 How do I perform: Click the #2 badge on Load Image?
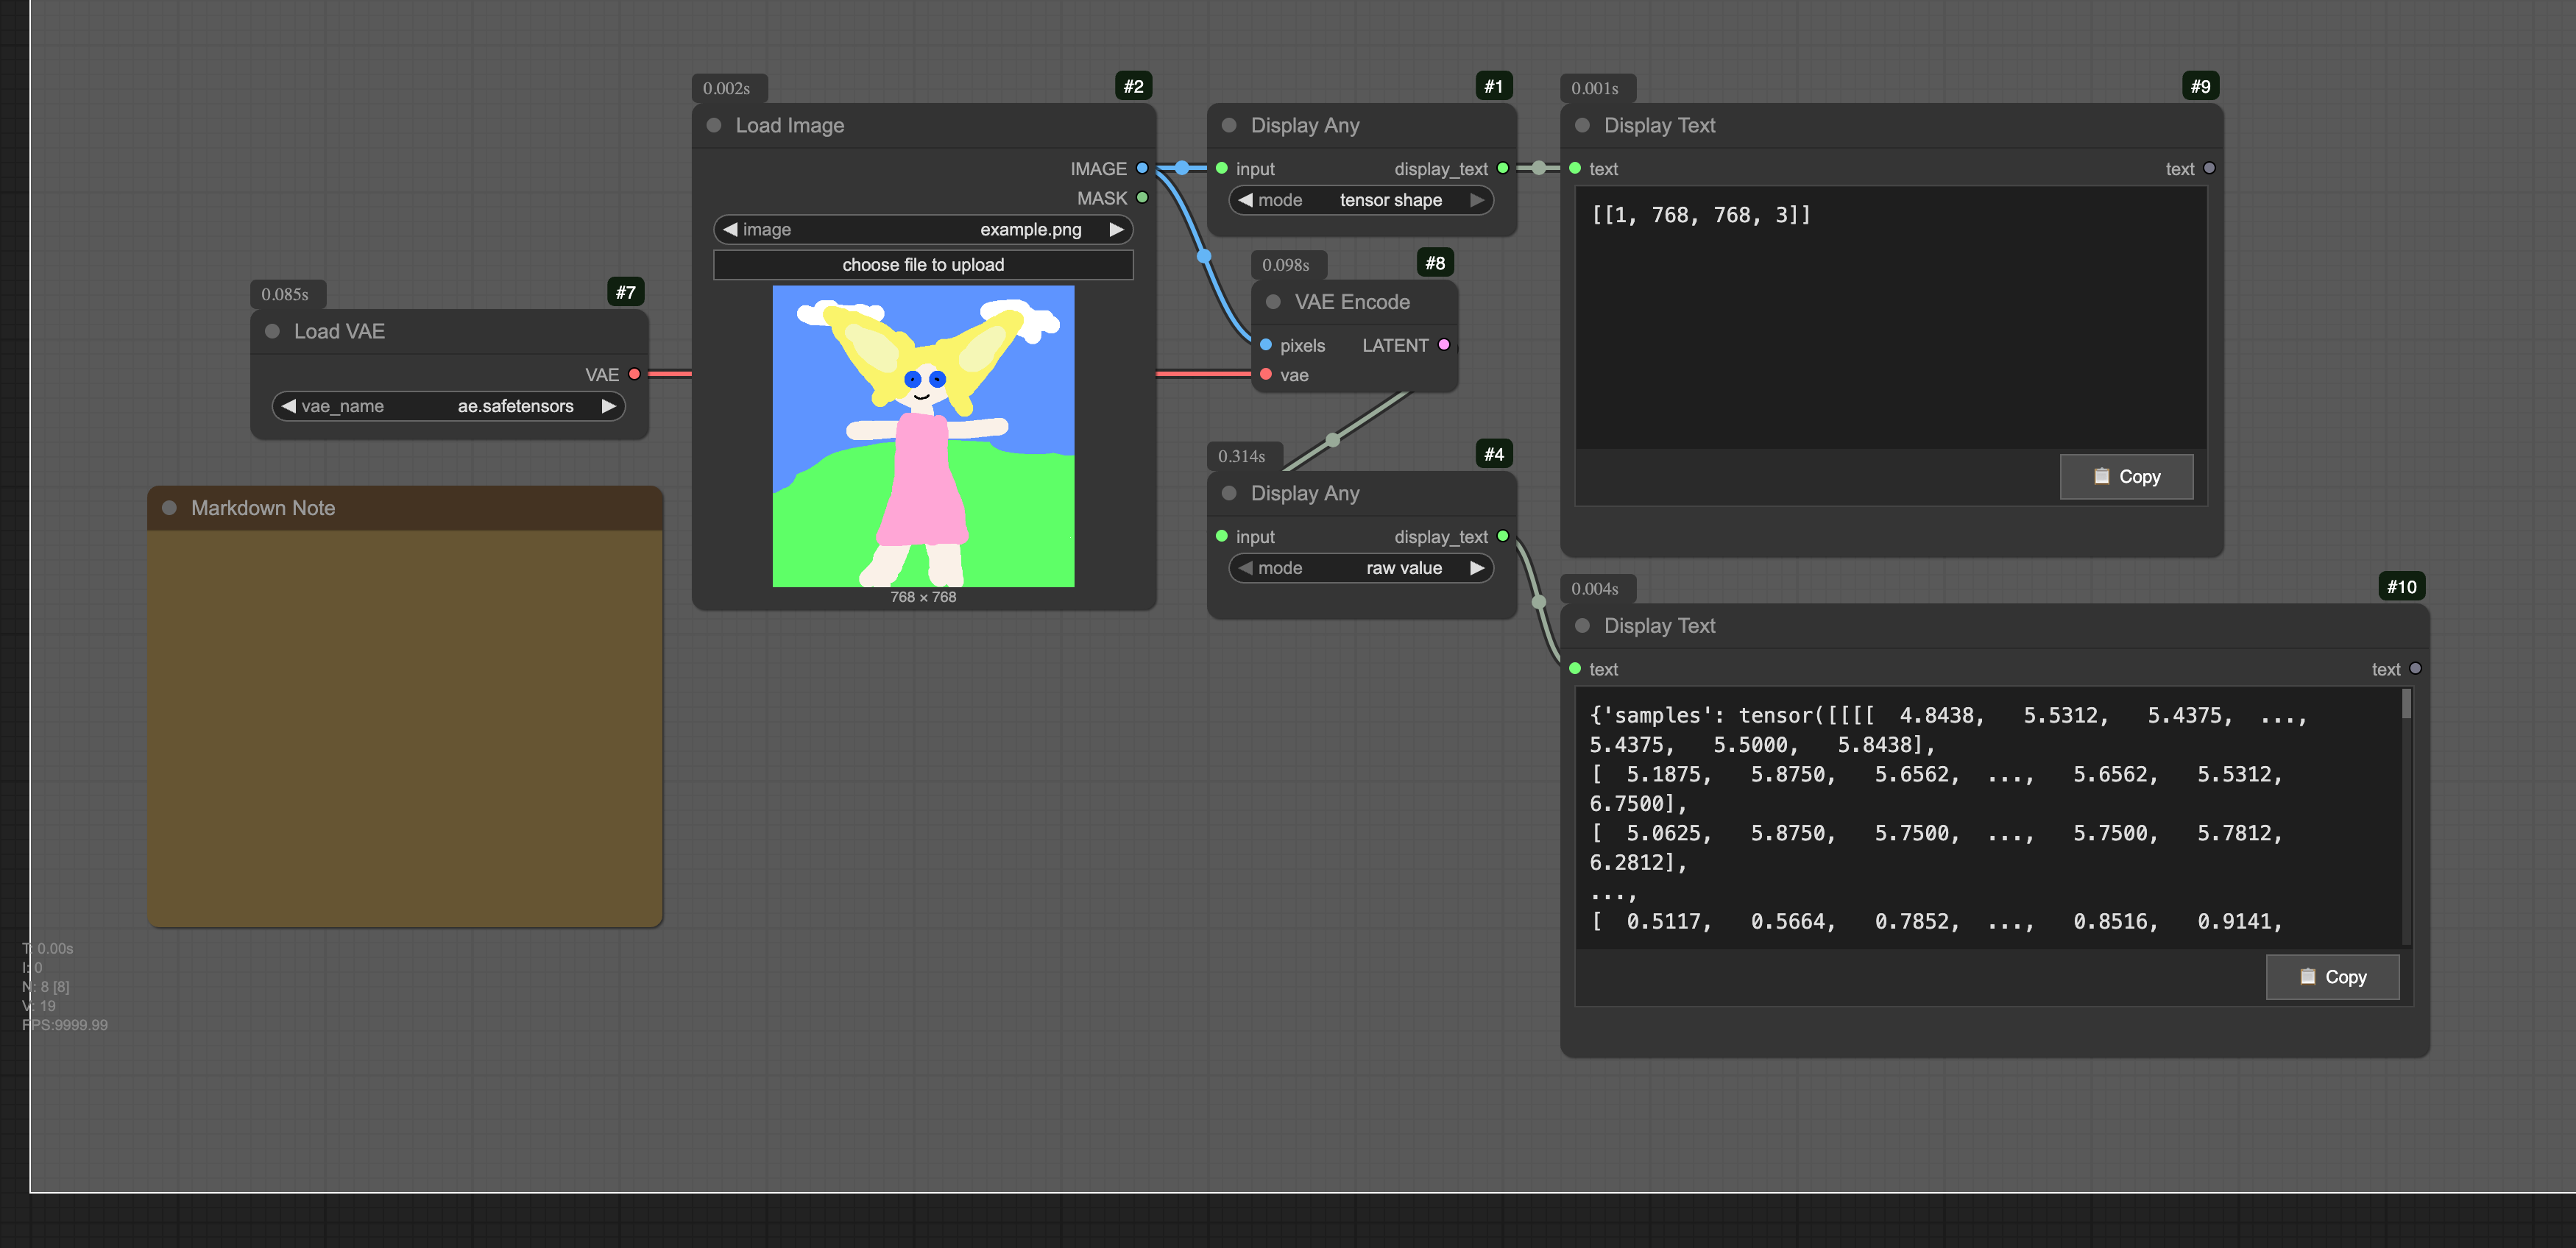1133,86
